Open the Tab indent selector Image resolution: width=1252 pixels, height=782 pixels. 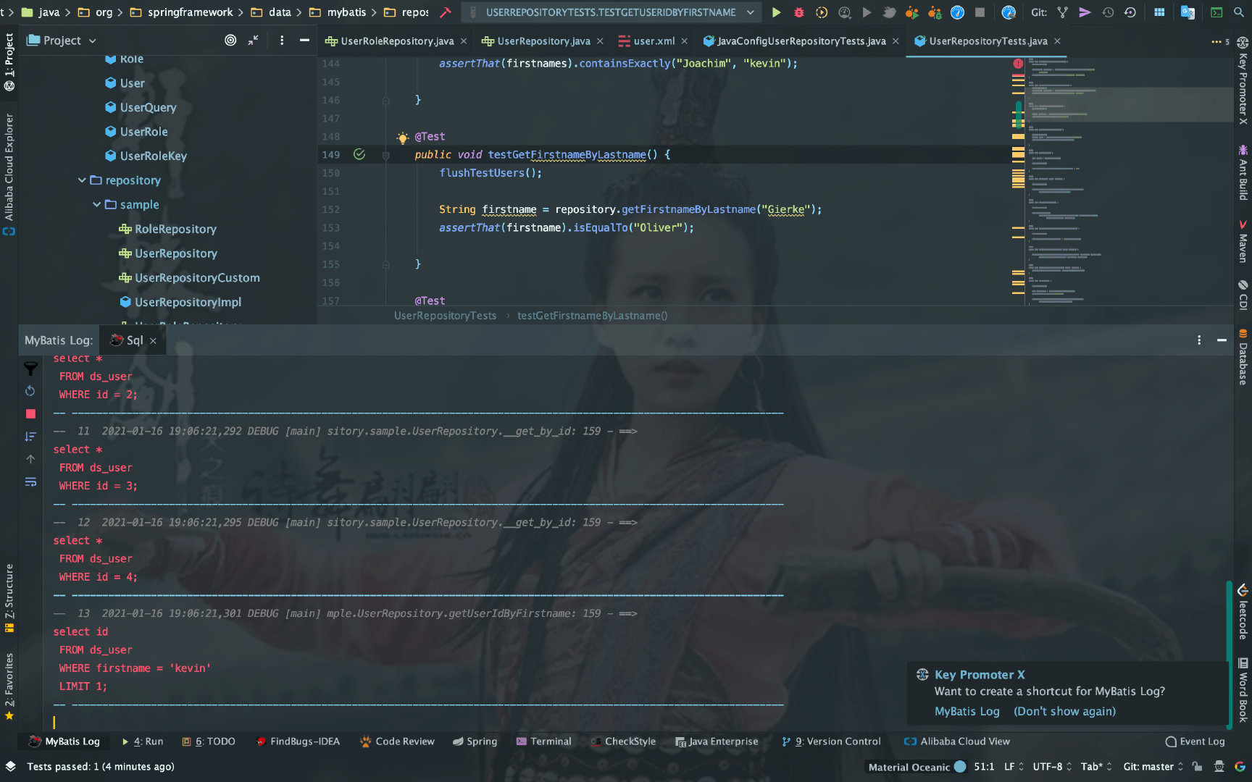pos(1095,767)
